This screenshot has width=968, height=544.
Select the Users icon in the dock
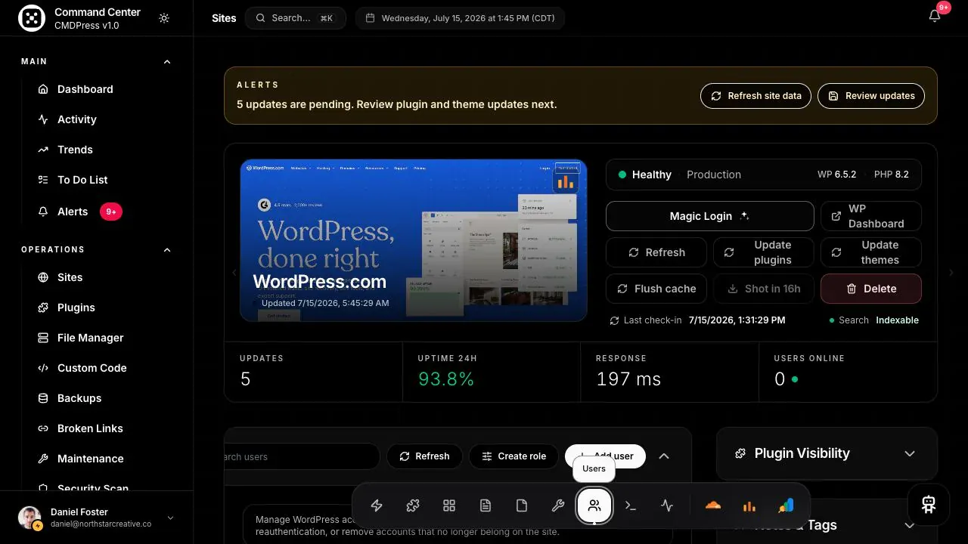pyautogui.click(x=594, y=505)
